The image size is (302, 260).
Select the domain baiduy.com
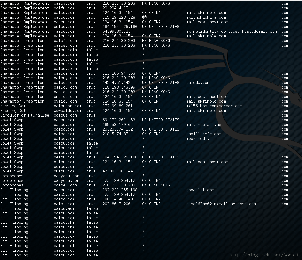(x=65, y=78)
